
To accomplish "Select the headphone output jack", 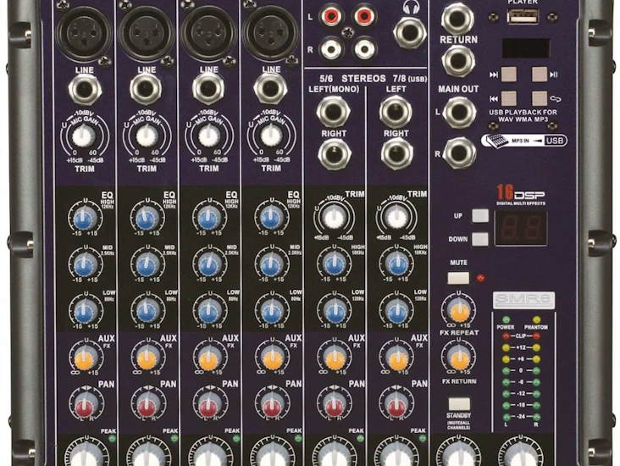I will (x=410, y=32).
